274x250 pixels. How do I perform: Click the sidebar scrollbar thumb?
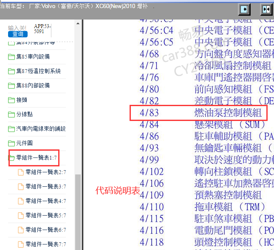click(x=78, y=212)
